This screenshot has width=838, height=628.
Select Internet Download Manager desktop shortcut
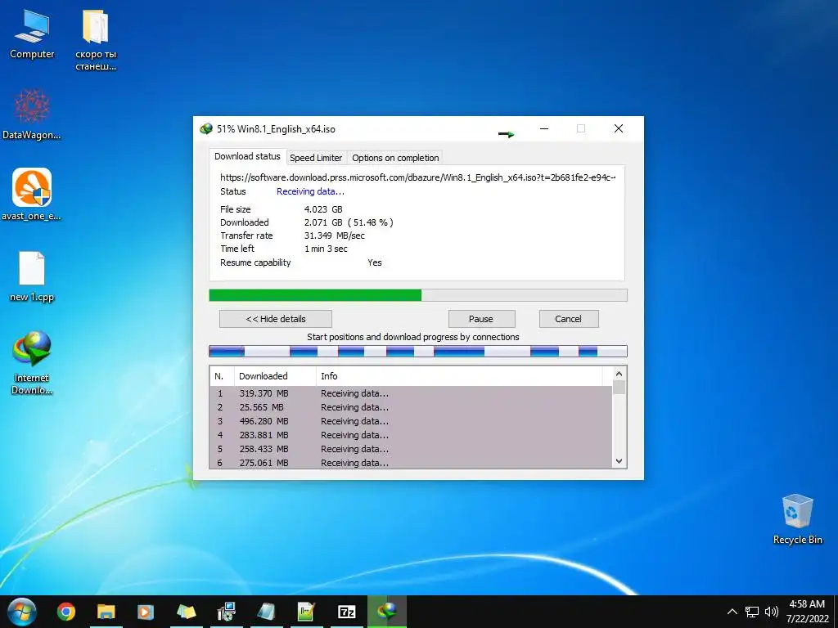tap(32, 362)
